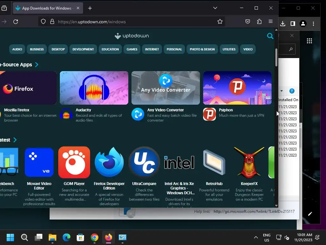Image resolution: width=326 pixels, height=245 pixels.
Task: Open Chrome downloads icon in back window
Action: (x=283, y=24)
